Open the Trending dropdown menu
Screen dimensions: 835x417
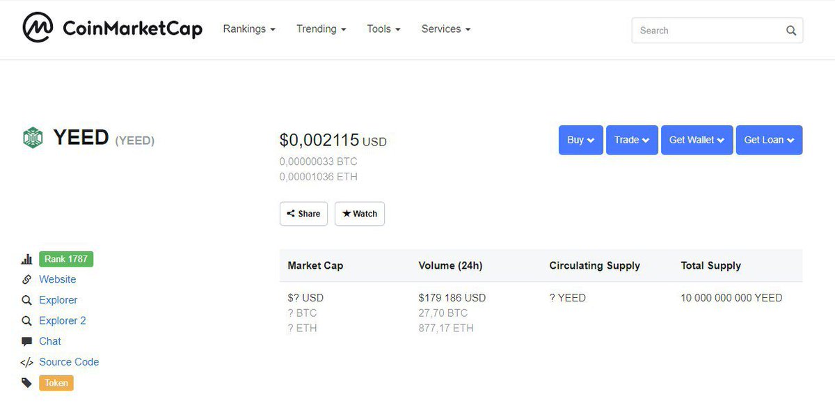(x=321, y=29)
